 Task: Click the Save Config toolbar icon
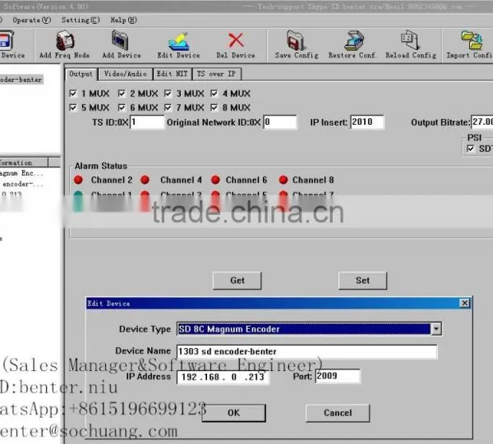(296, 40)
